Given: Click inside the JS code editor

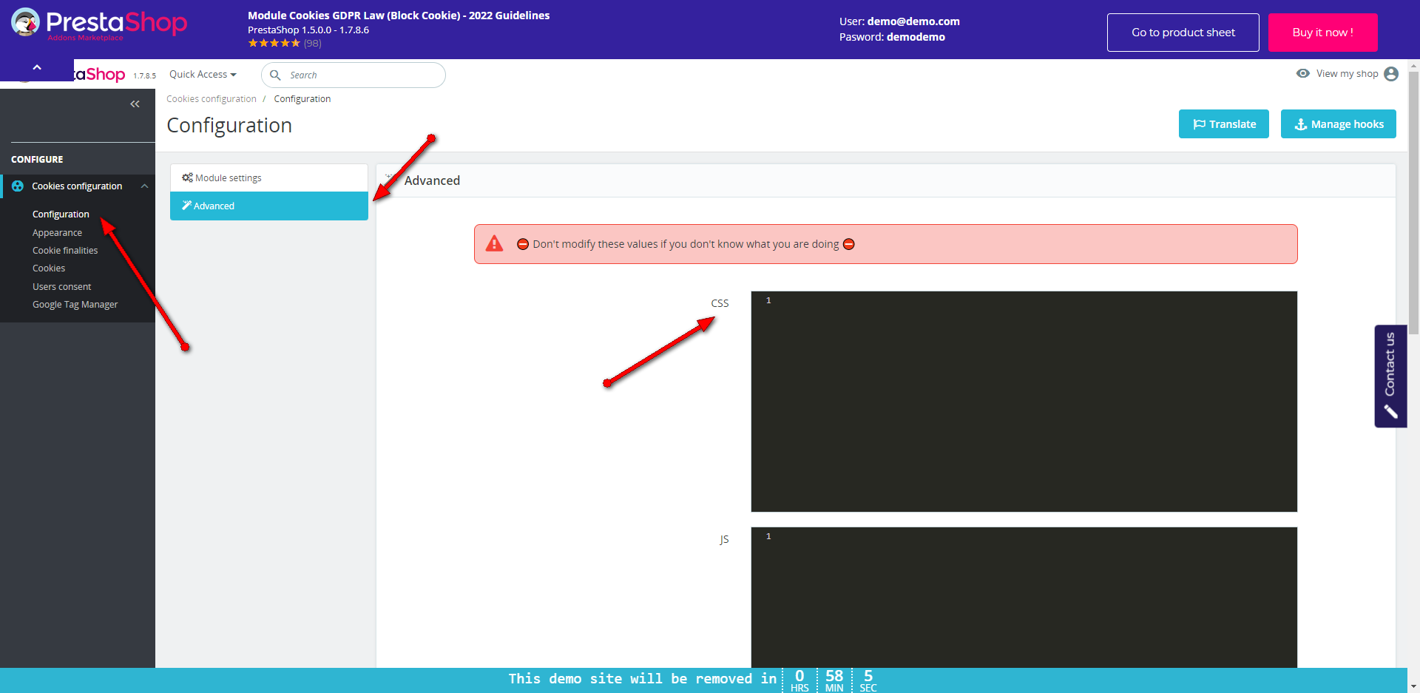Looking at the screenshot, I should (1024, 598).
